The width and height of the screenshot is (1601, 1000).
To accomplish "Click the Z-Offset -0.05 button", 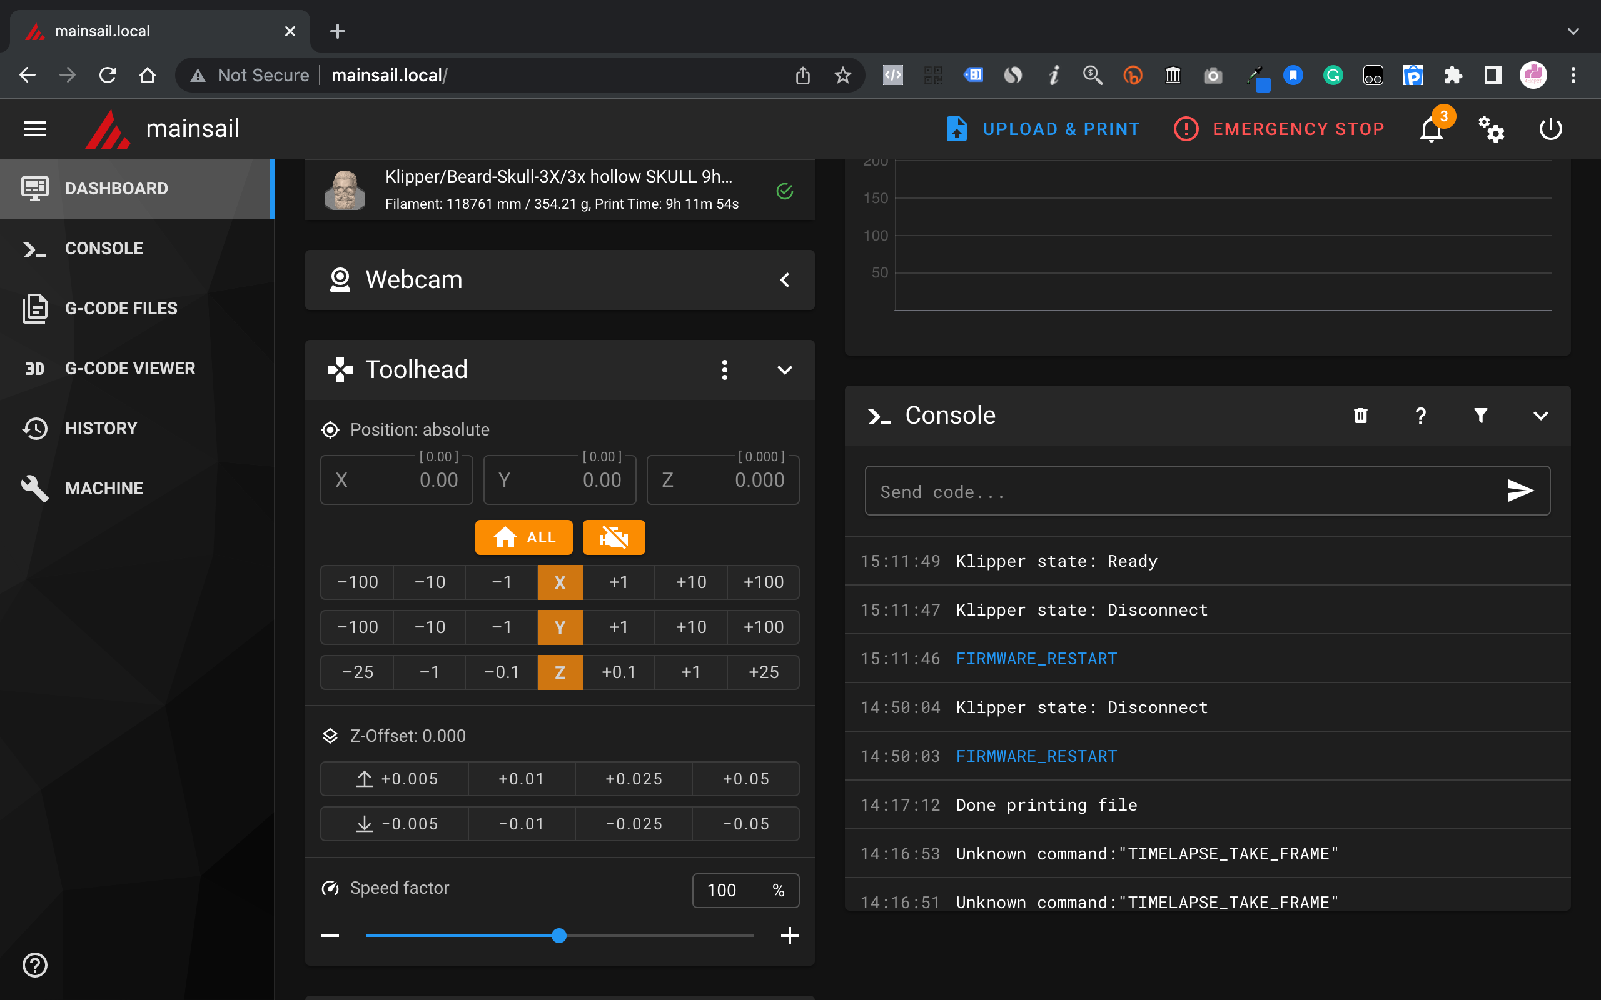I will click(745, 822).
